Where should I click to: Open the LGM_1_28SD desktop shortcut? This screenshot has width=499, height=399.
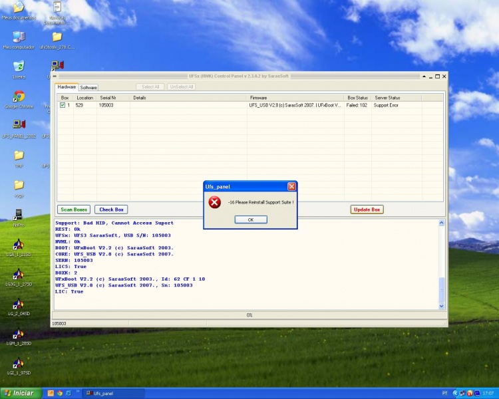pos(19,336)
